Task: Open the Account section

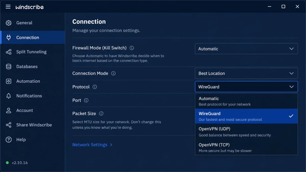Action: [x=33, y=110]
